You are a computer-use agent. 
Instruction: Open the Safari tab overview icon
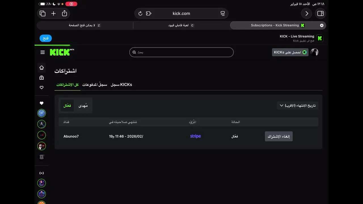pyautogui.click(x=43, y=14)
